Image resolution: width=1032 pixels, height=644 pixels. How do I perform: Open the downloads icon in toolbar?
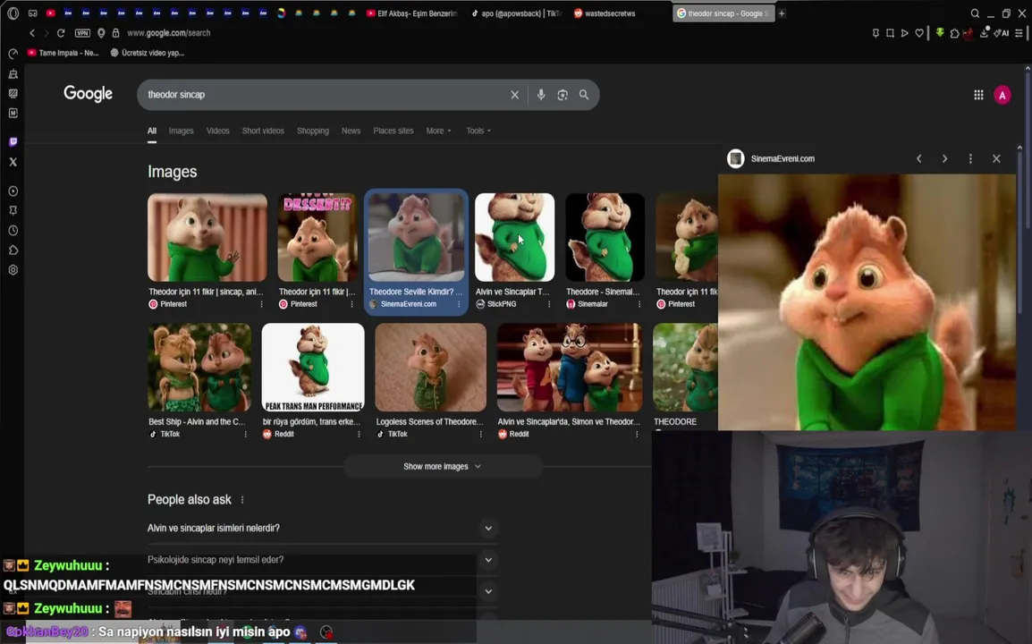tap(985, 33)
